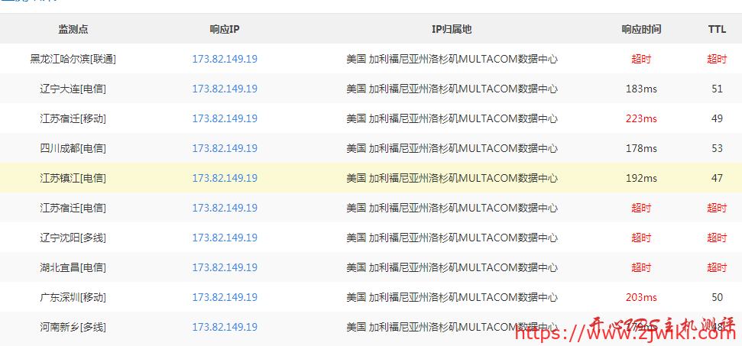The image size is (742, 346).
Task: Click the 监测点 column header
Action: point(73,29)
